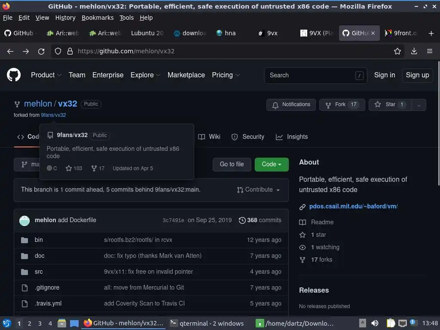Focus the GitHub Search field
This screenshot has height=330, width=440.
tap(315, 75)
